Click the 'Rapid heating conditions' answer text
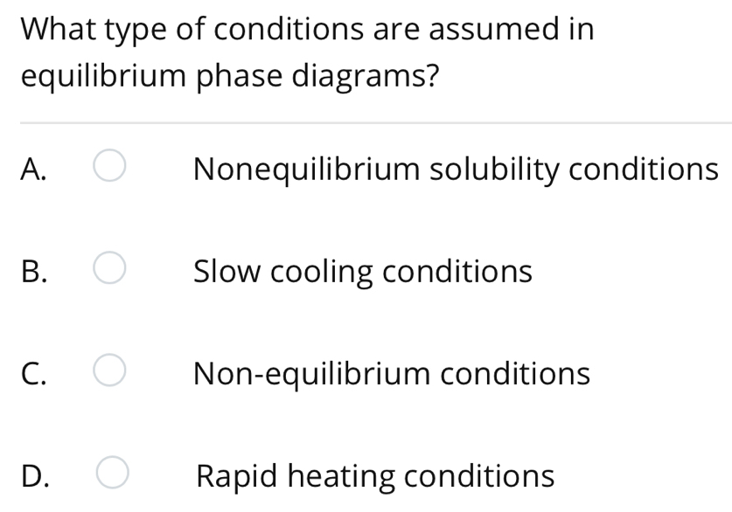The image size is (732, 512). pos(375,476)
